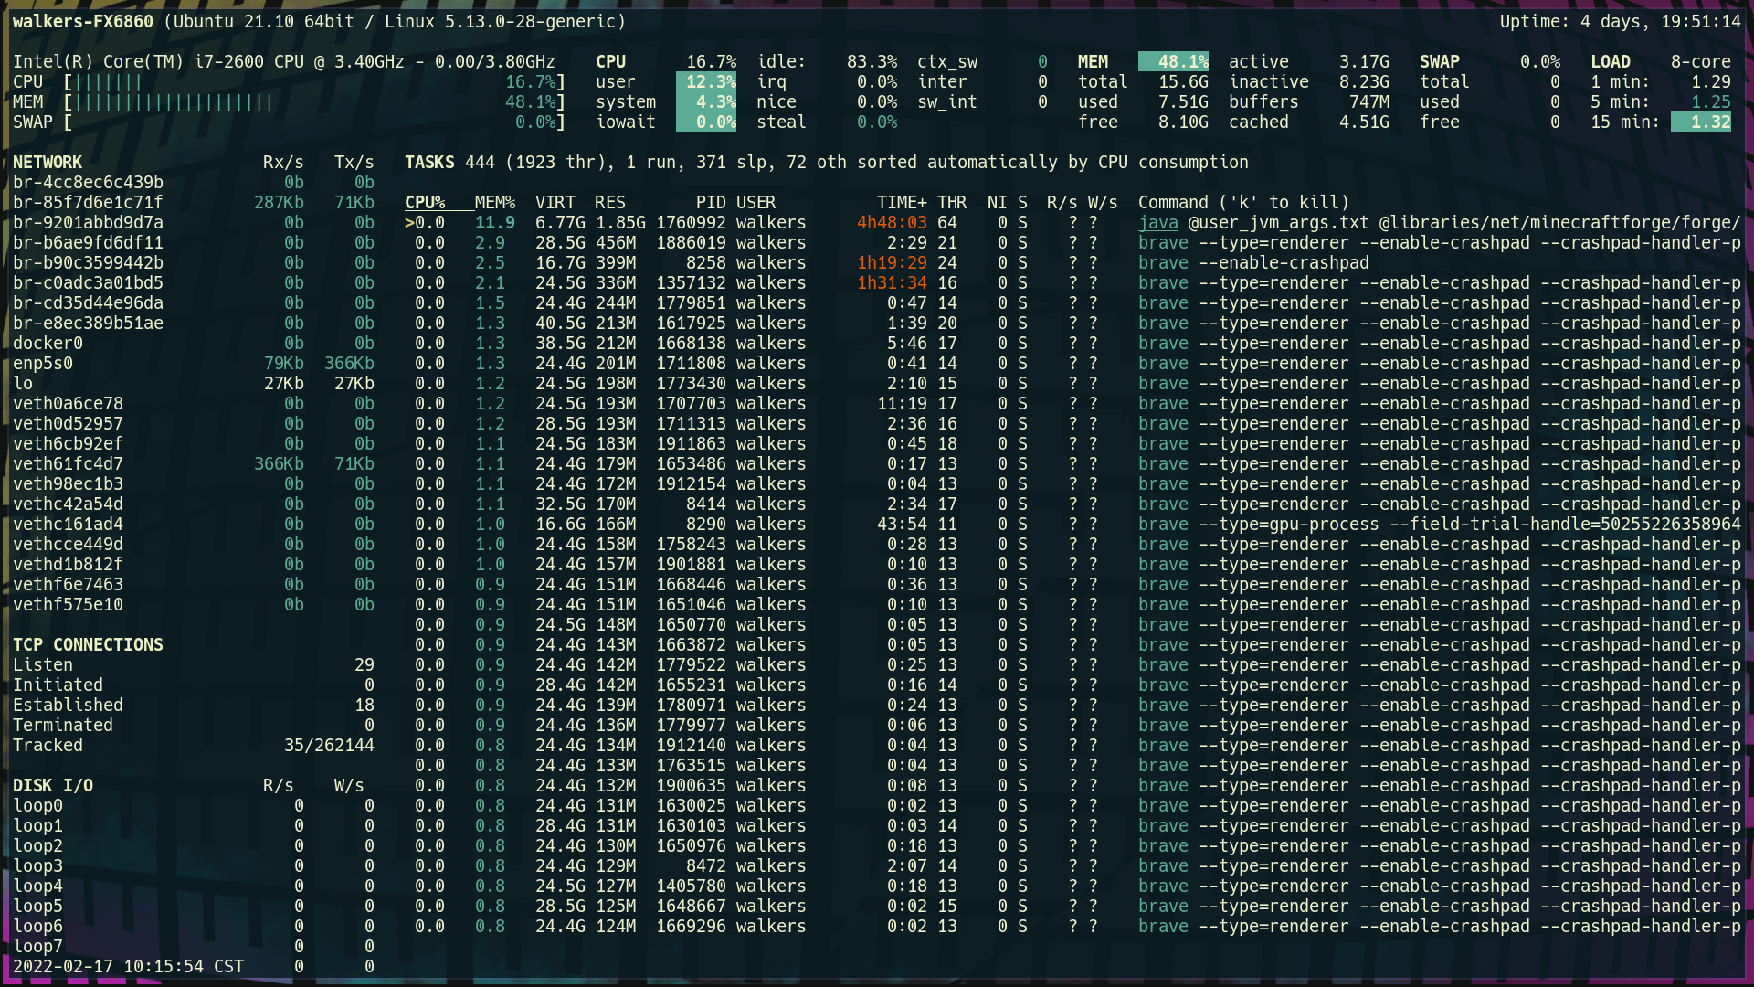Click the MEM% column header

494,203
